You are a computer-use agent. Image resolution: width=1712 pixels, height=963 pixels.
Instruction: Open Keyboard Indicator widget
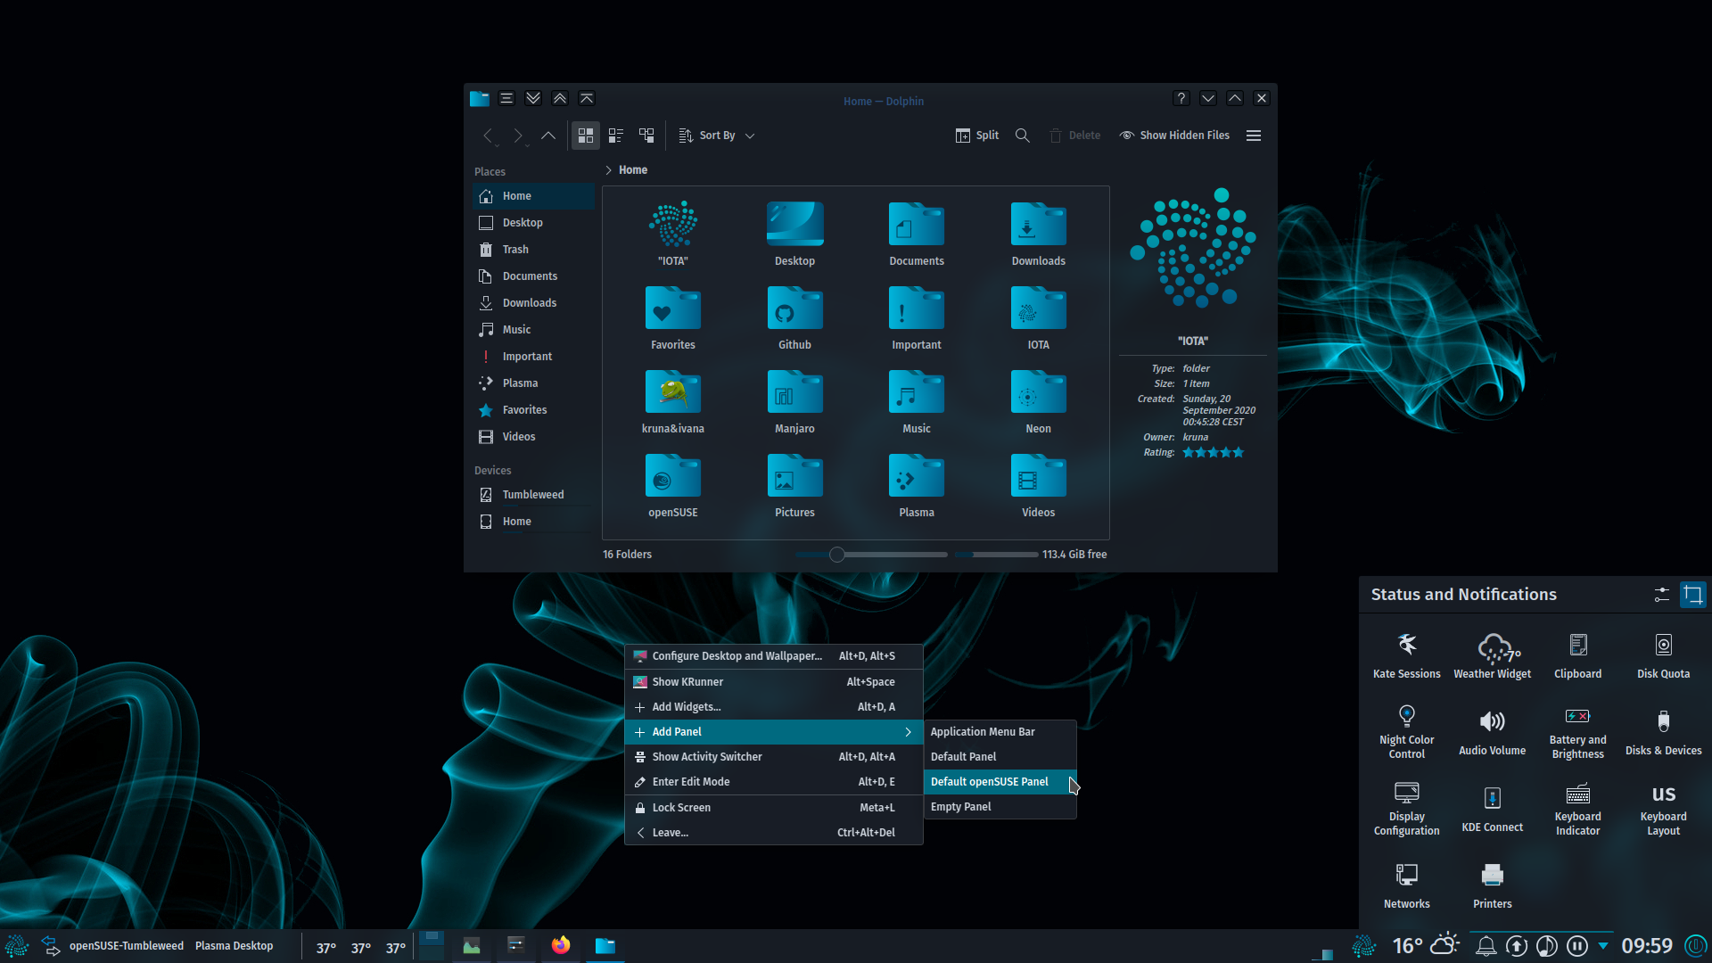(1578, 809)
